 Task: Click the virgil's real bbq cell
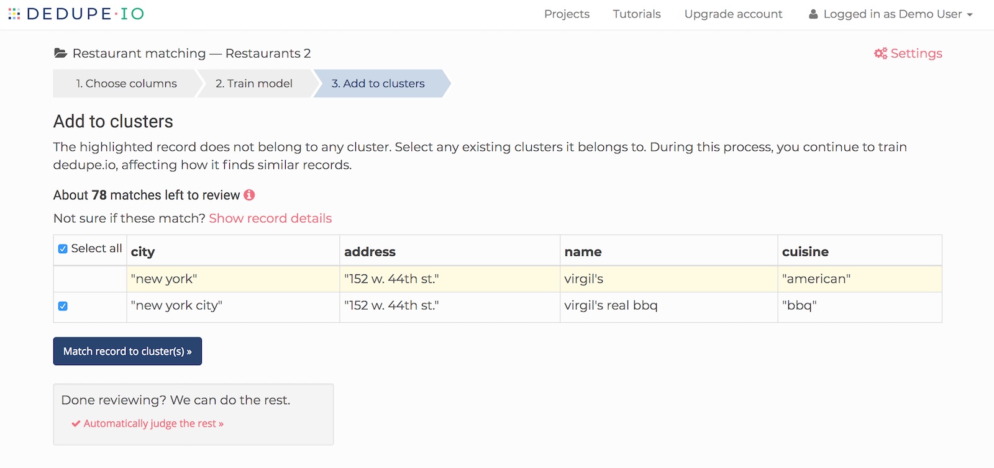click(x=668, y=306)
